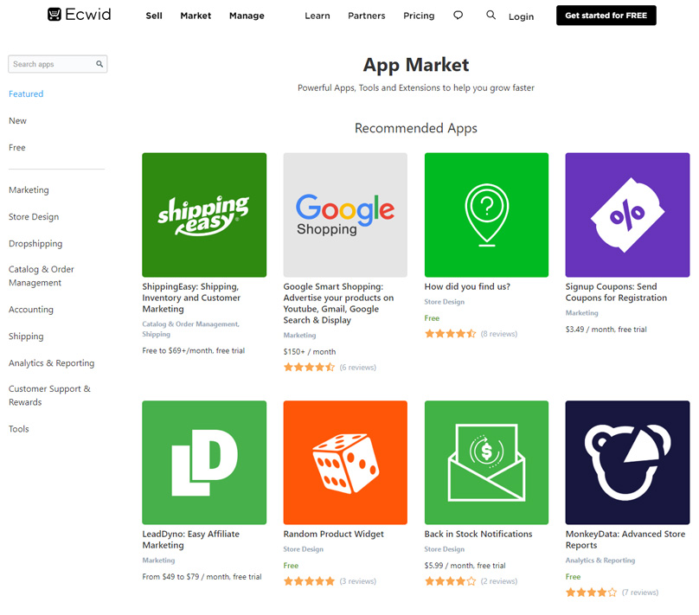Open the LeadDyno green app icon
This screenshot has width=699, height=615.
204,462
